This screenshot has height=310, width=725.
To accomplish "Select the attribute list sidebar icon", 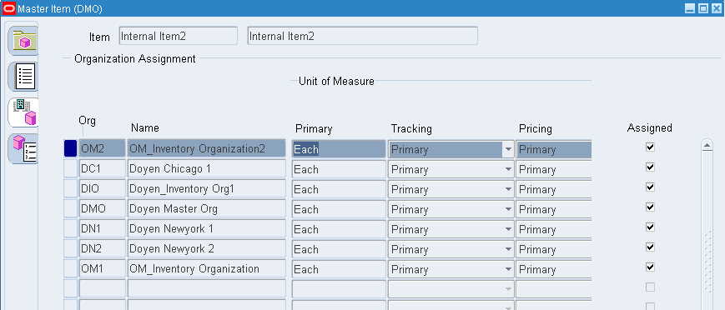I will [x=24, y=77].
